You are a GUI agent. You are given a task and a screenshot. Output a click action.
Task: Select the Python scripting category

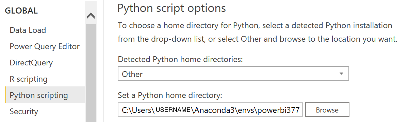pos(39,95)
